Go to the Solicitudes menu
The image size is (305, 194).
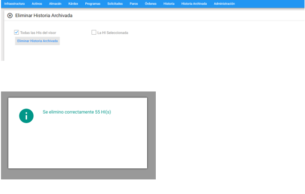tap(115, 4)
